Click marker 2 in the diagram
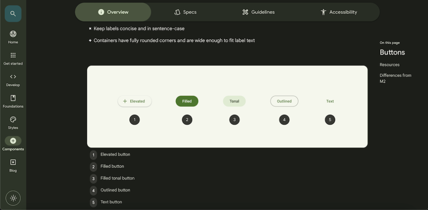This screenshot has height=210, width=428. pyautogui.click(x=187, y=120)
